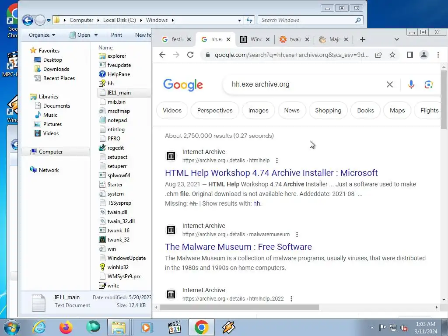448x336 pixels.
Task: Click the magnifier in Search Windows box
Action: pyautogui.click(x=358, y=20)
